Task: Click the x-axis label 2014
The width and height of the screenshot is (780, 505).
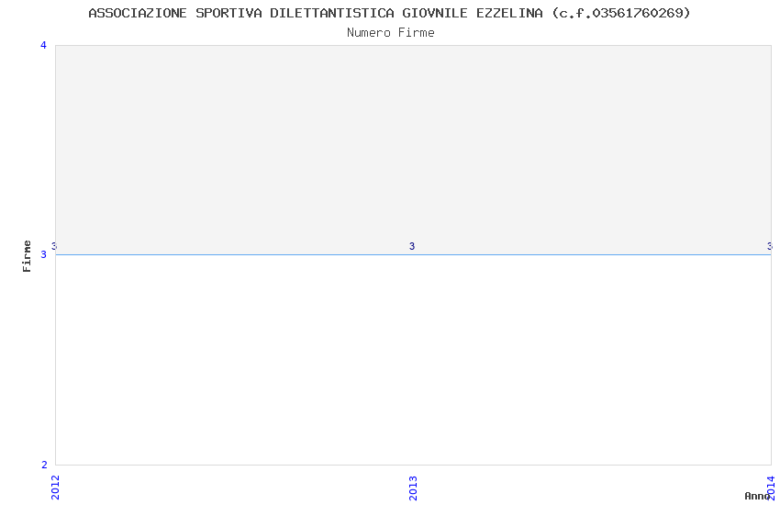Action: click(771, 488)
